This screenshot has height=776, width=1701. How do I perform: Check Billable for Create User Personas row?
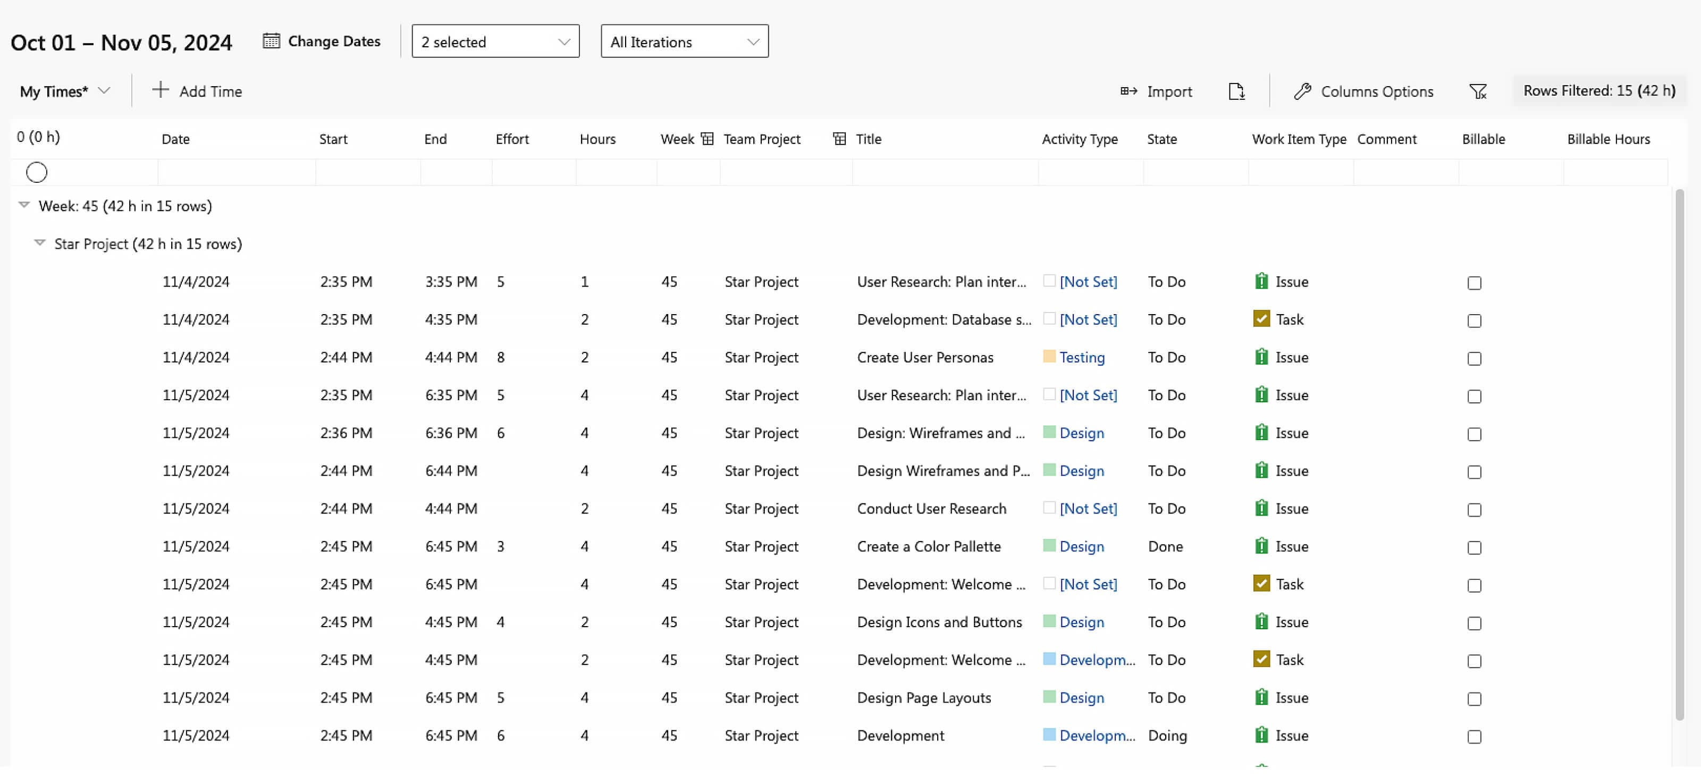click(x=1474, y=359)
